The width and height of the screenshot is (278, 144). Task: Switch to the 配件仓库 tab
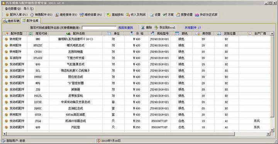(31, 21)
